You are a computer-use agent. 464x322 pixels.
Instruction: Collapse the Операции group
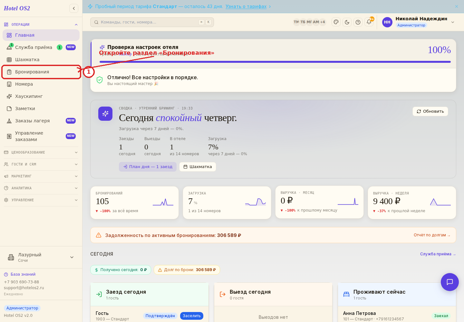[41, 24]
